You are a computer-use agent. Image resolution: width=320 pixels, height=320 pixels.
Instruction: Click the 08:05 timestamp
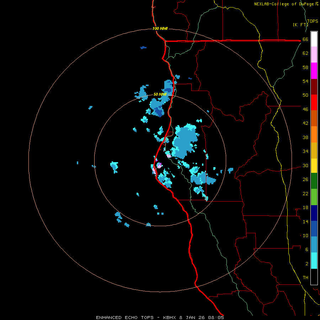tap(216, 318)
